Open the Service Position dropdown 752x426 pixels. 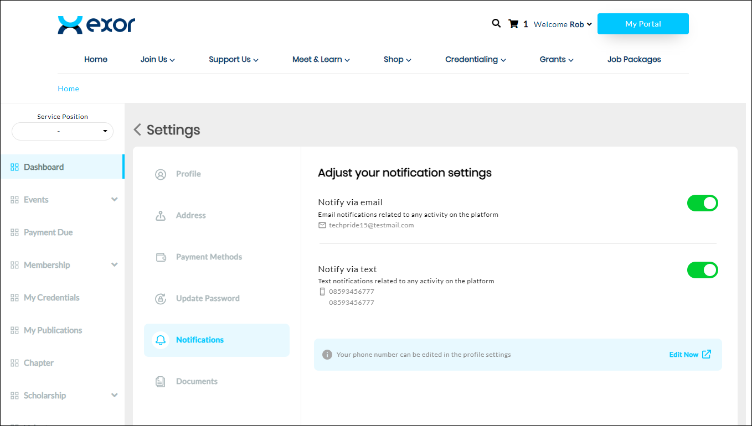point(63,132)
